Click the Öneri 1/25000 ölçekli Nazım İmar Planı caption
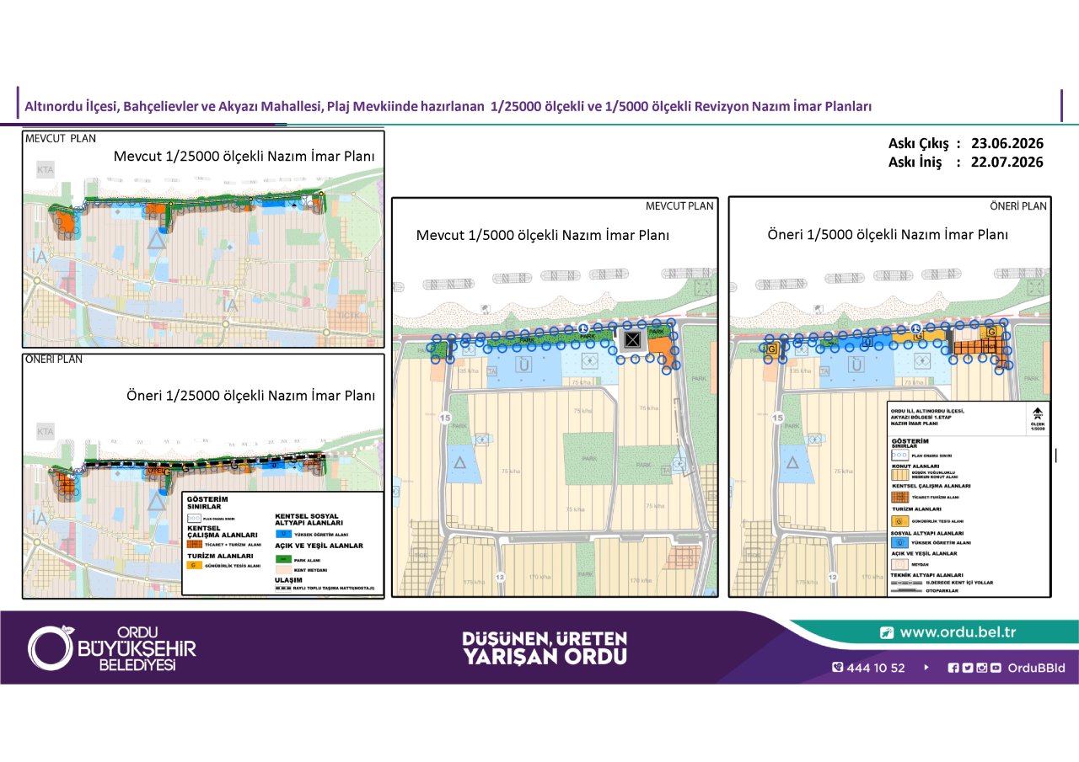1079x762 pixels. pos(250,395)
